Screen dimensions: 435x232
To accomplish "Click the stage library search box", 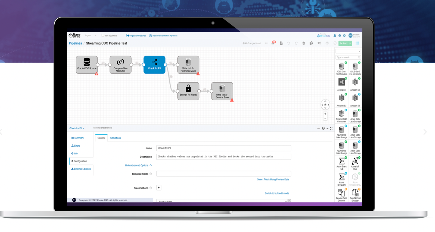I will pyautogui.click(x=348, y=57).
